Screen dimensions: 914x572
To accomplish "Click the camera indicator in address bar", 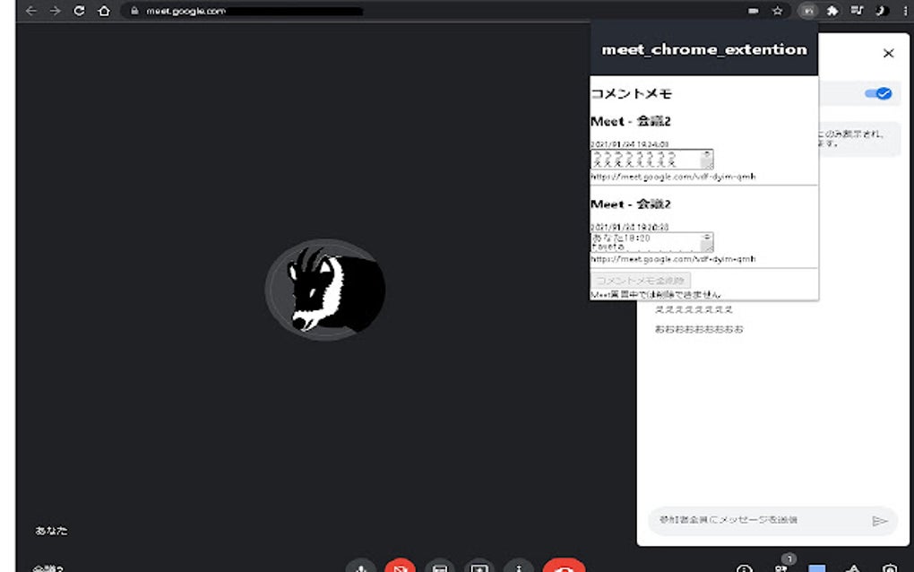I will point(754,11).
